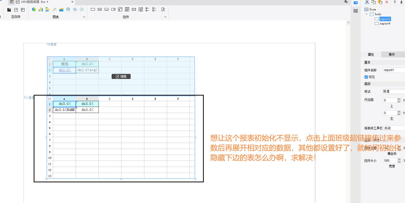Select the form node in tree
Viewport: 405px width, 203px height.
pos(373,9)
